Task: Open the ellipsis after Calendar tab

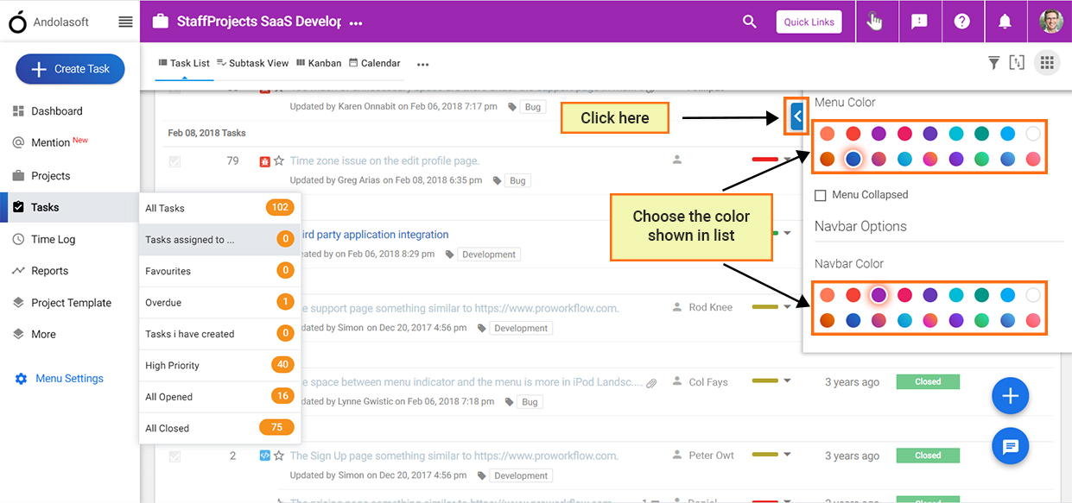Action: point(422,64)
